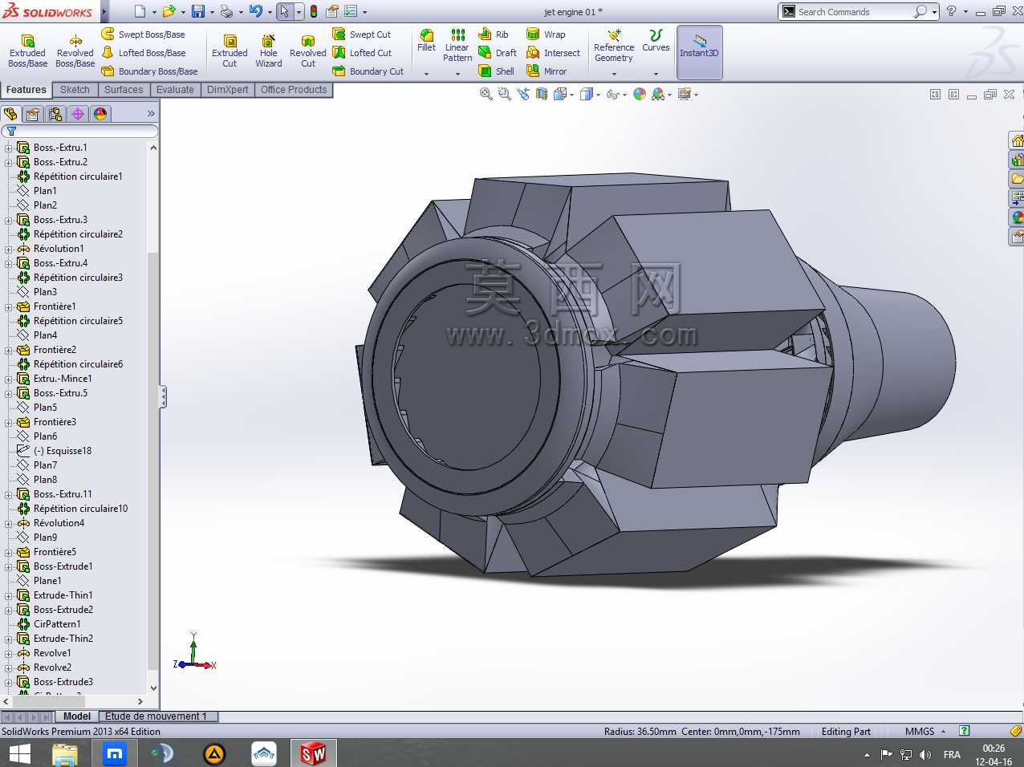Open the FeatureManager design tree tab

click(10, 114)
